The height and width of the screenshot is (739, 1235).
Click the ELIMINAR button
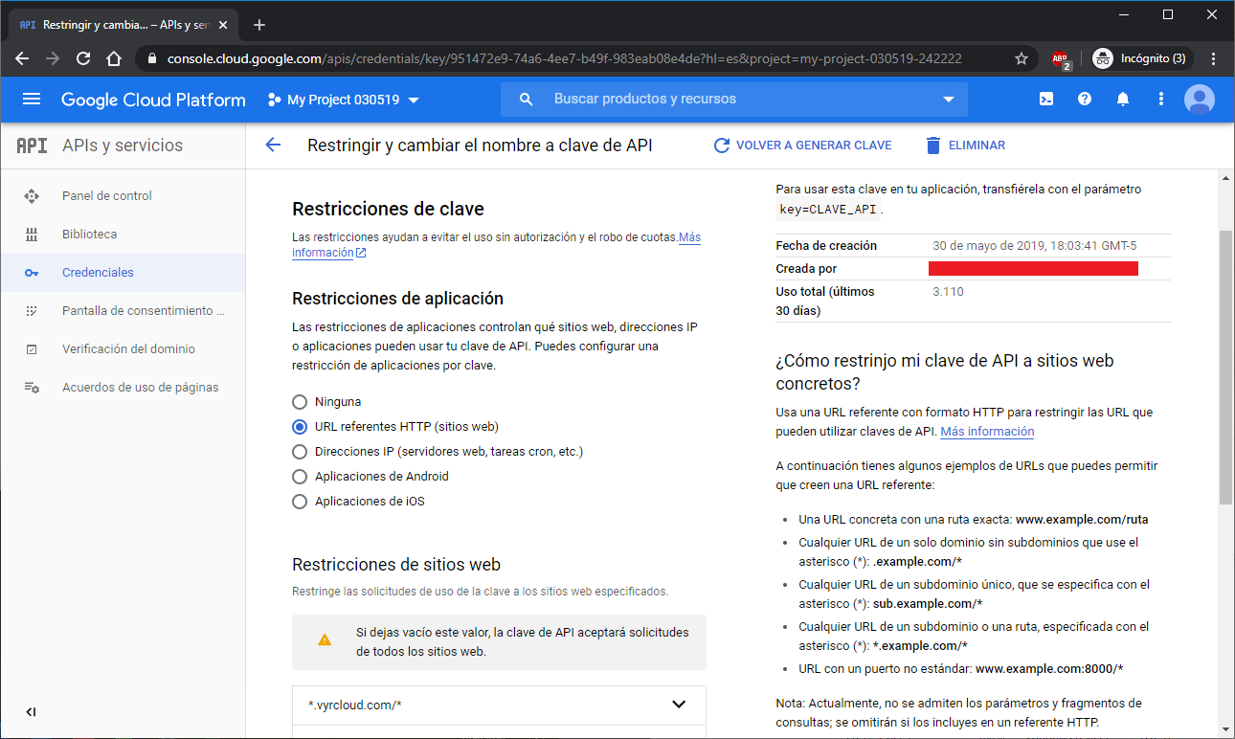point(965,146)
